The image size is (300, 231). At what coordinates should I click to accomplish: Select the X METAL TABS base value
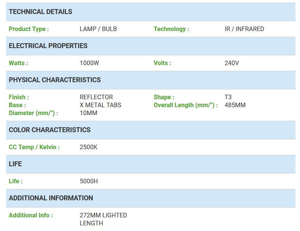tap(100, 105)
